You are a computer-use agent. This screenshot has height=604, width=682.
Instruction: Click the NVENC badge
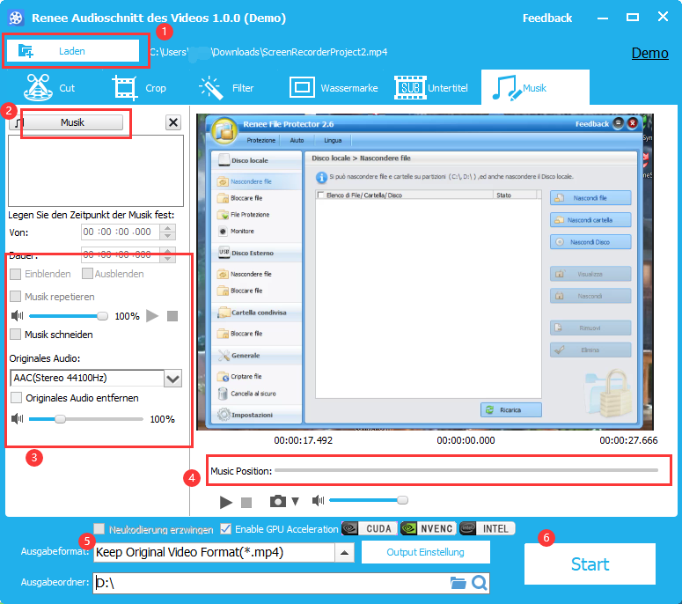pyautogui.click(x=428, y=528)
